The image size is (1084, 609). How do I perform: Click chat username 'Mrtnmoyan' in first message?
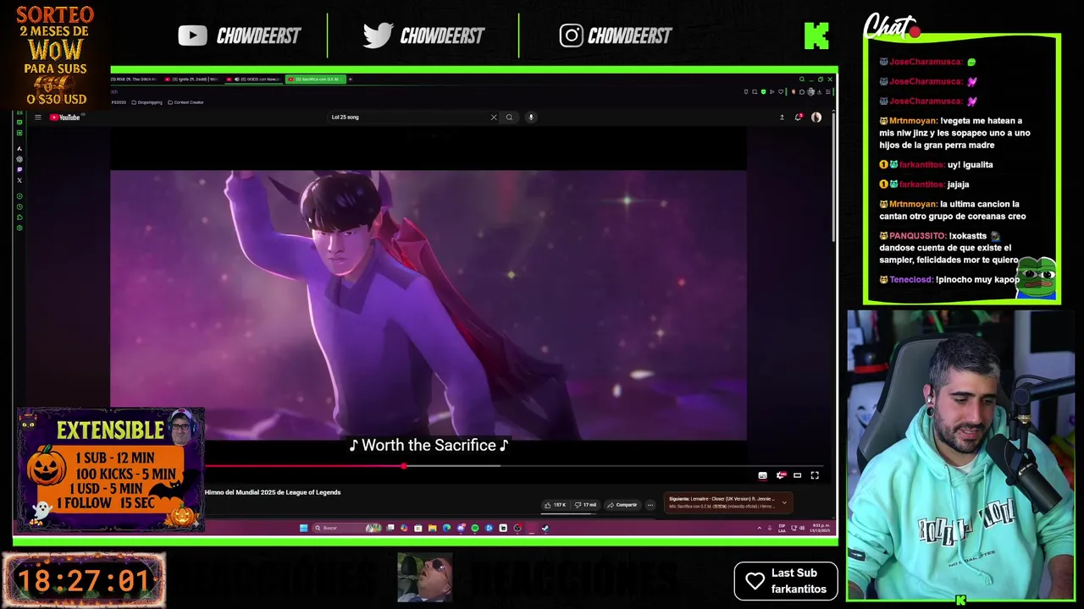point(913,121)
